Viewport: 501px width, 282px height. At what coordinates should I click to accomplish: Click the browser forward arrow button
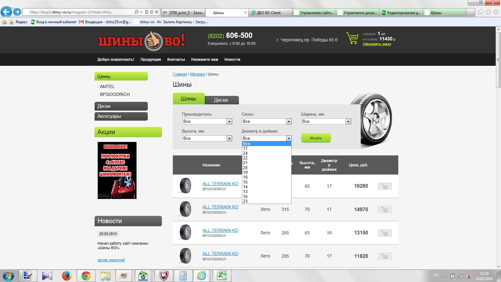(x=17, y=12)
